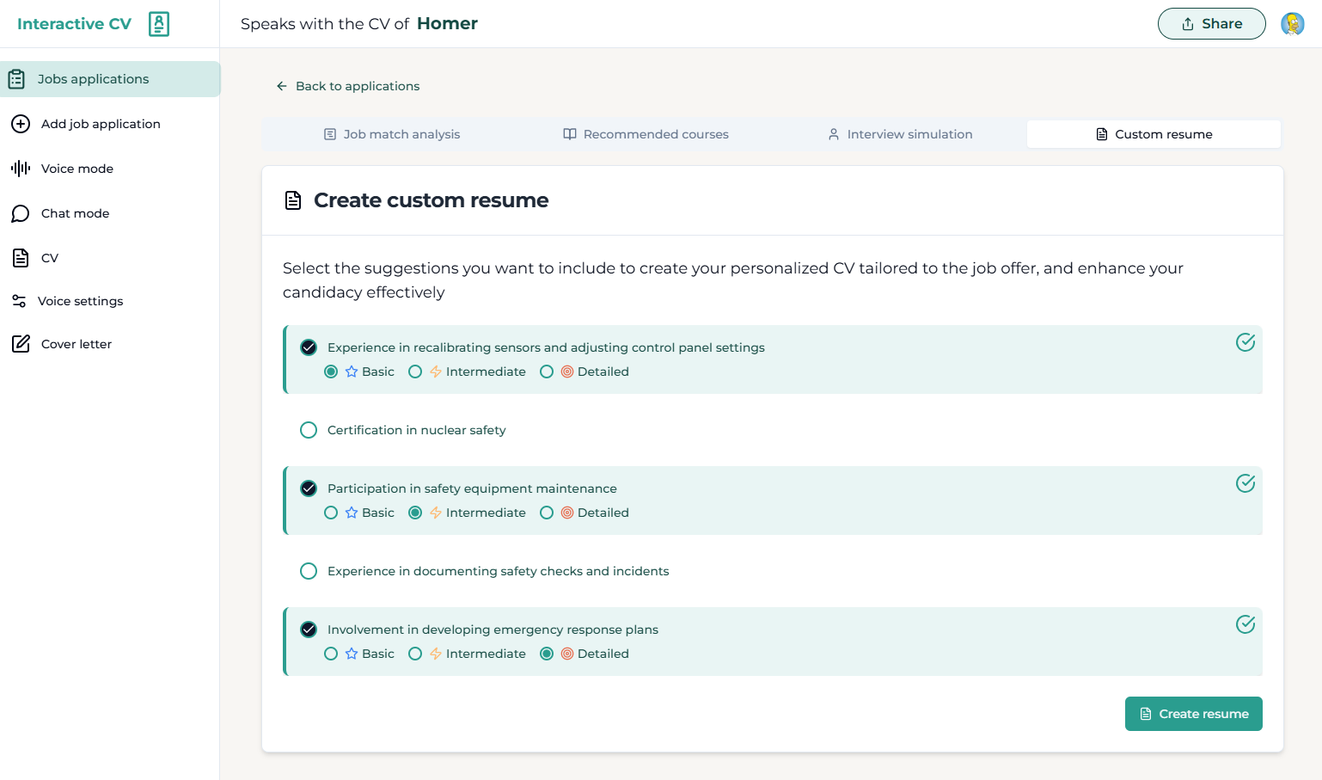Image resolution: width=1322 pixels, height=780 pixels.
Task: Click the Interactive CV logo icon
Action: [x=159, y=24]
